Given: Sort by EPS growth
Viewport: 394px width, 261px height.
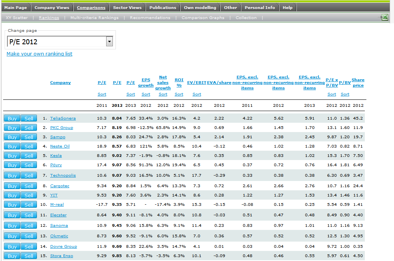Looking at the screenshot, I should click(x=146, y=94).
